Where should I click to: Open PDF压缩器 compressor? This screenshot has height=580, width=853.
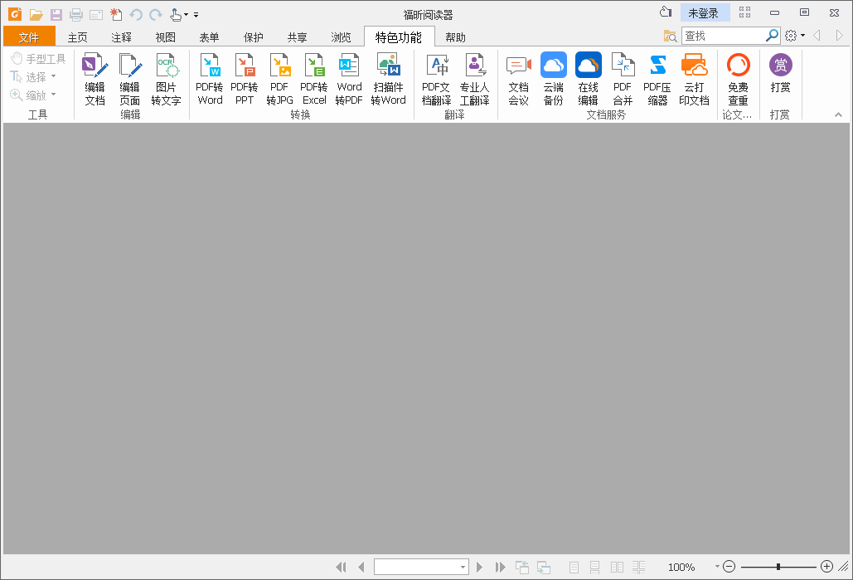point(657,80)
